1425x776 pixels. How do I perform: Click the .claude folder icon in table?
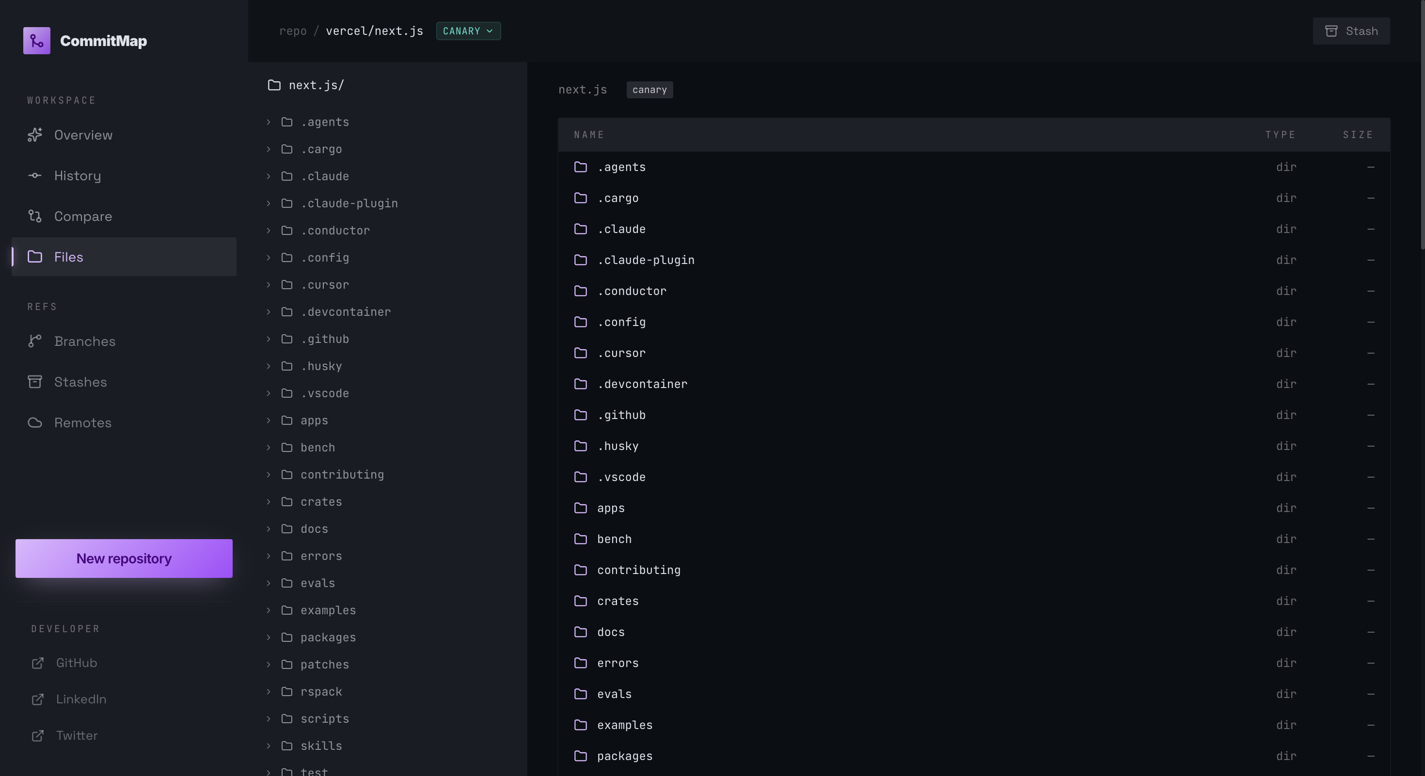580,229
